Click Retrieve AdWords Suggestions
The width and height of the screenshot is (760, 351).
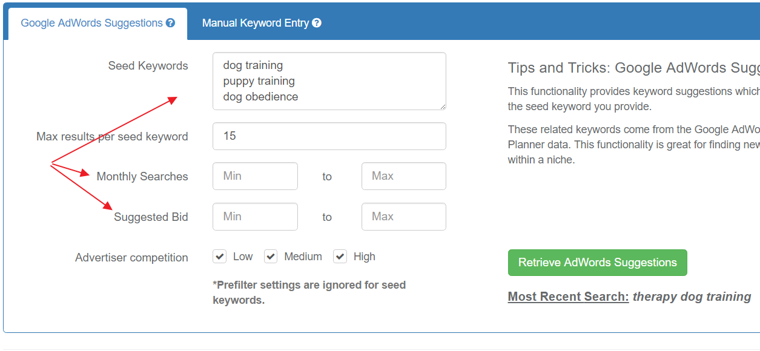click(597, 263)
